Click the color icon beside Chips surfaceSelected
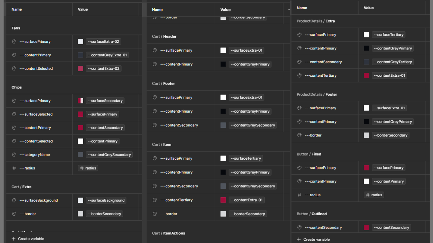 [x=14, y=114]
